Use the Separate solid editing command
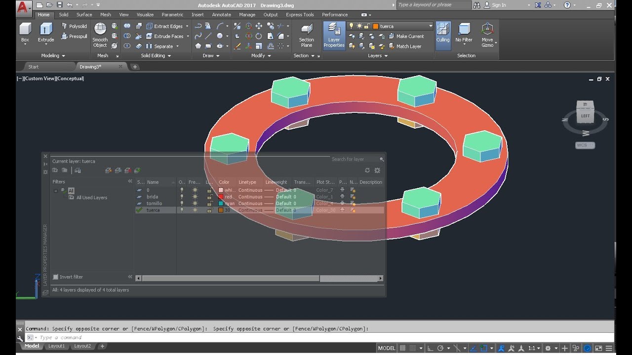 159,46
